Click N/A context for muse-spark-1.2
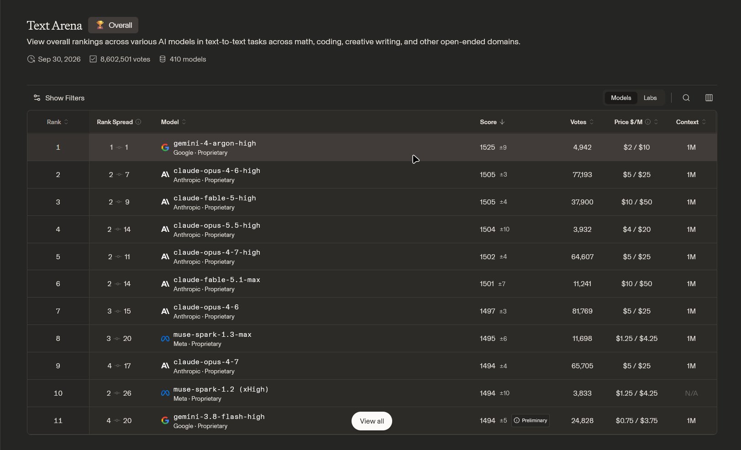Image resolution: width=741 pixels, height=450 pixels. click(x=691, y=393)
